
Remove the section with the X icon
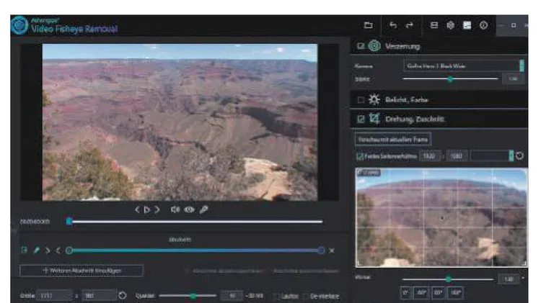point(332,250)
